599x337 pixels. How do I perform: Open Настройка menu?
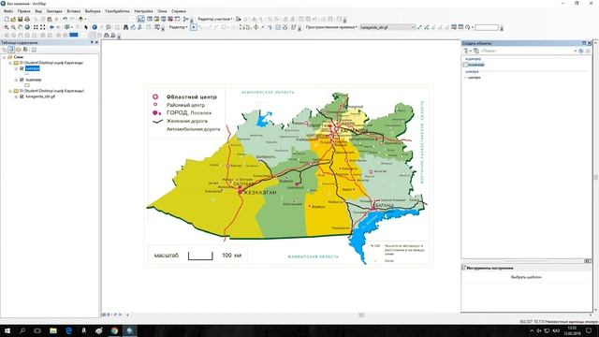point(143,11)
